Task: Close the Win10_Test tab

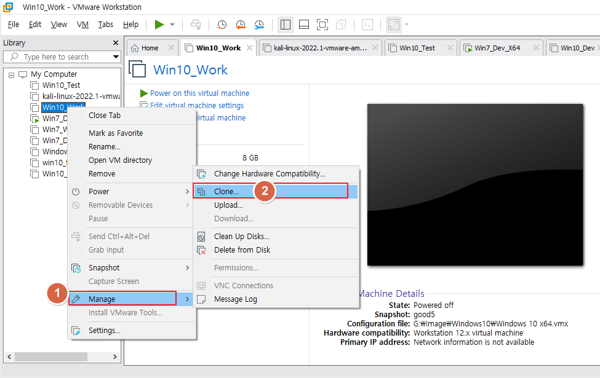Action: tap(450, 48)
